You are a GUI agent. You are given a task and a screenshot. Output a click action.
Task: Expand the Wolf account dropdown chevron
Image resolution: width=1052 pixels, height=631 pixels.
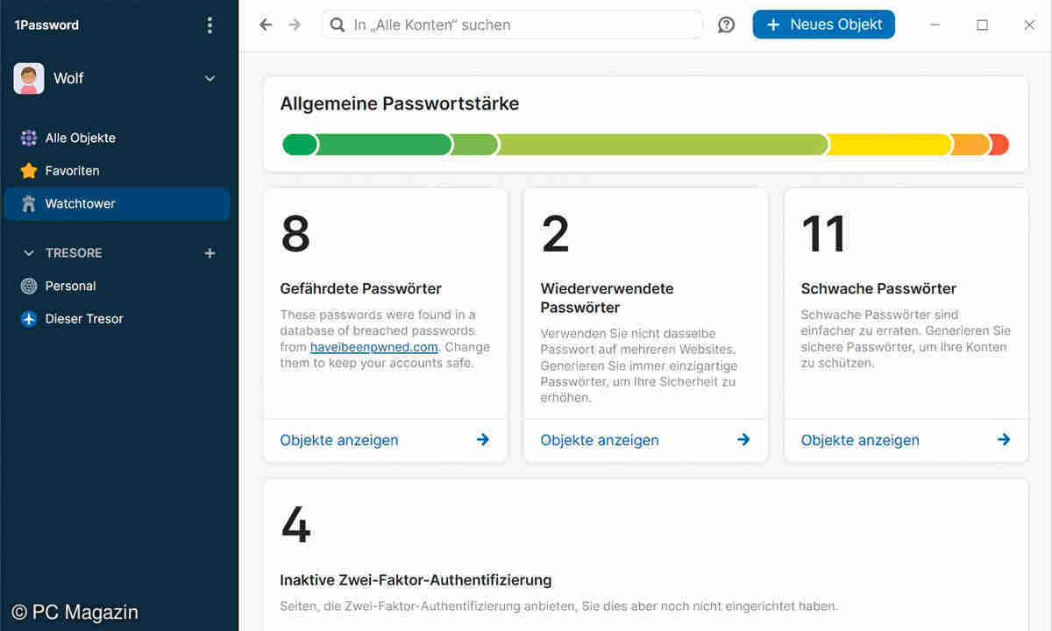pyautogui.click(x=210, y=79)
